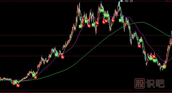Click the green minus marker at the first small pullback

click(x=34, y=75)
